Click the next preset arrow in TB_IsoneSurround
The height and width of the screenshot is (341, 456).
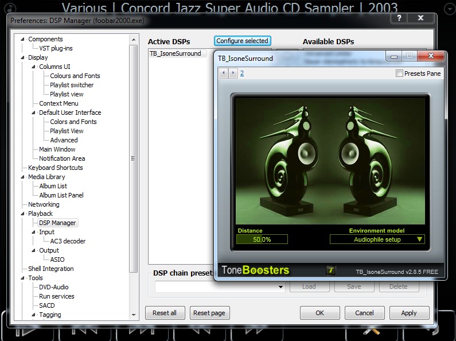click(x=233, y=73)
